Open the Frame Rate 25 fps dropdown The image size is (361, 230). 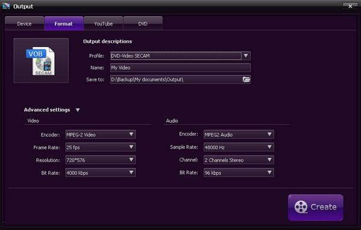pos(101,147)
